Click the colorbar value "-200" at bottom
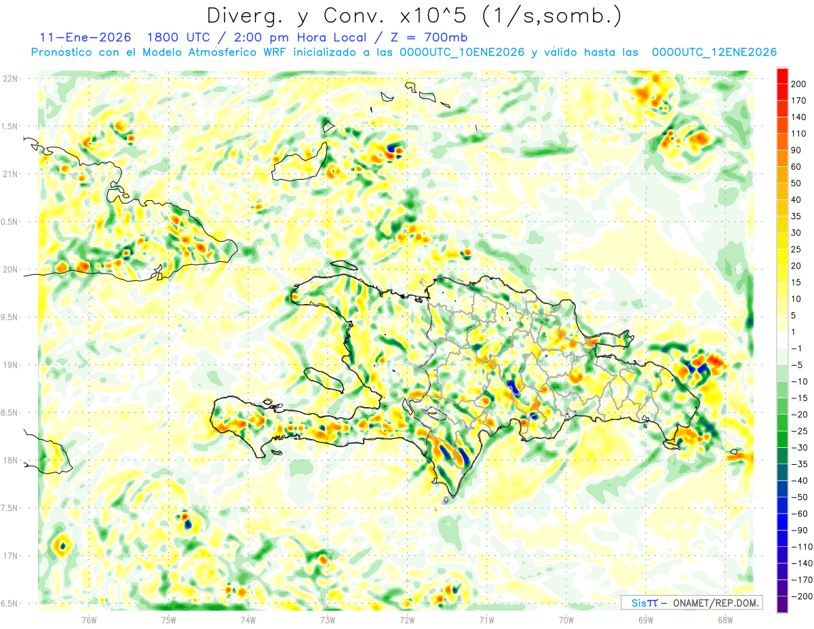This screenshot has height=629, width=814. coord(800,596)
